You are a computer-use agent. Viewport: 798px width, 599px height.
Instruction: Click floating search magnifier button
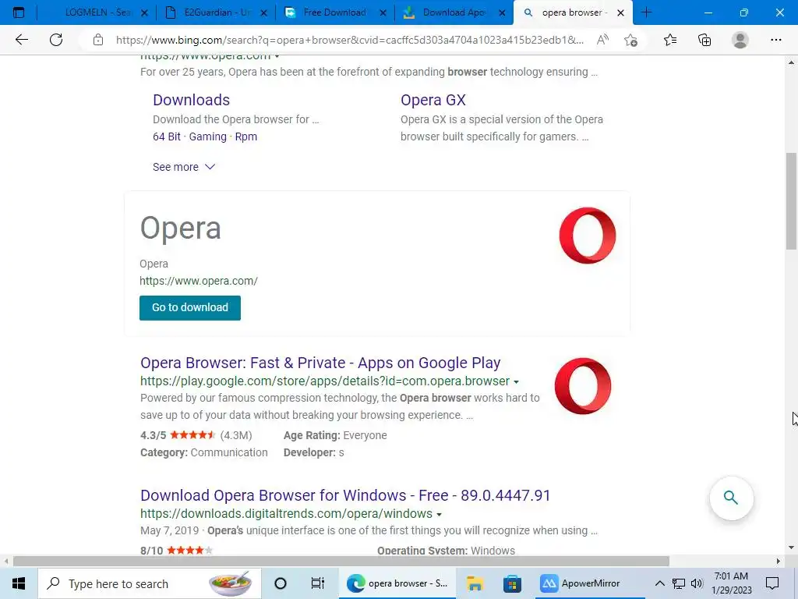731,498
